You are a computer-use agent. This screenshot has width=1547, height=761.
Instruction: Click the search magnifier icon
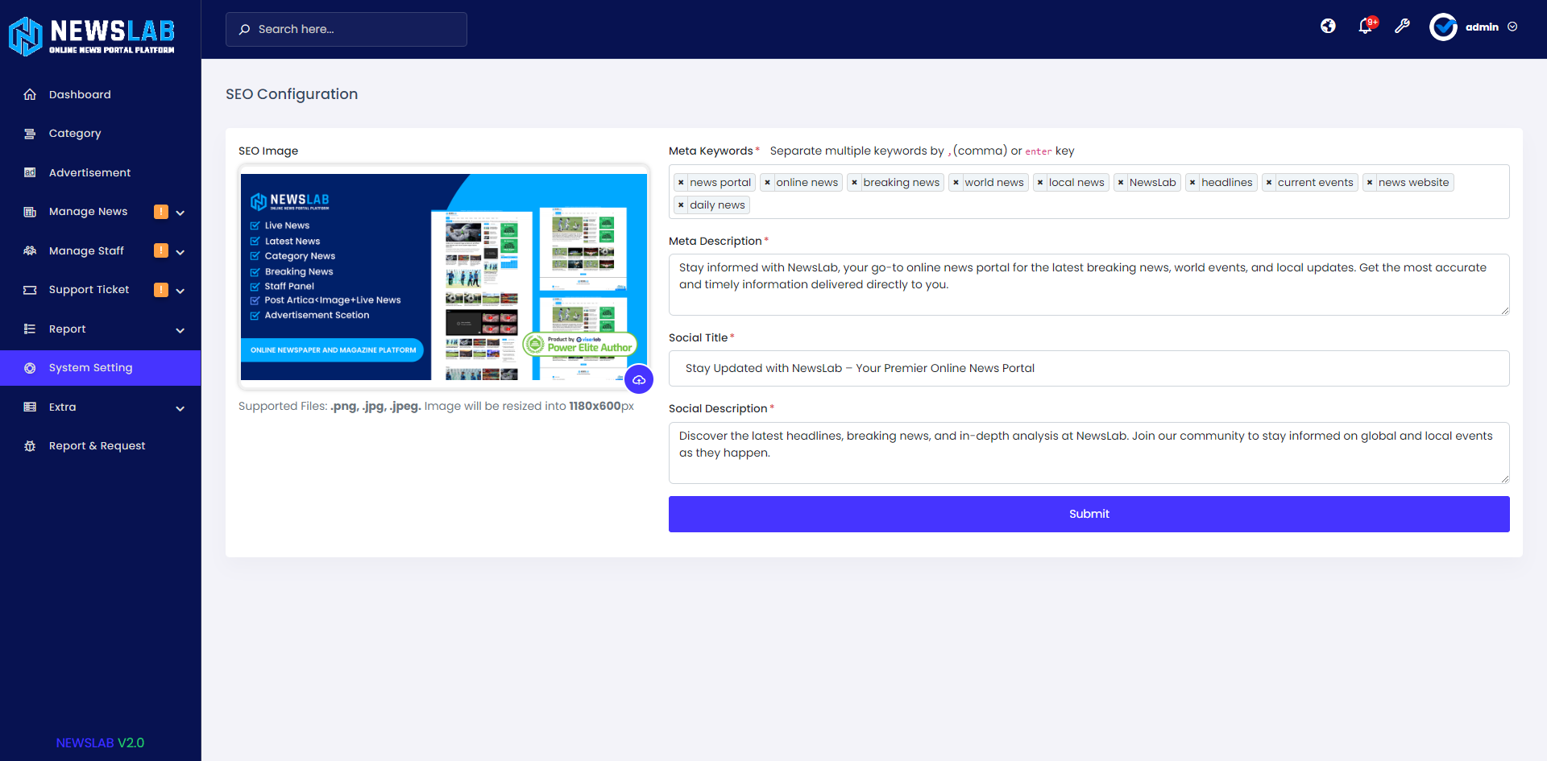[x=244, y=29]
